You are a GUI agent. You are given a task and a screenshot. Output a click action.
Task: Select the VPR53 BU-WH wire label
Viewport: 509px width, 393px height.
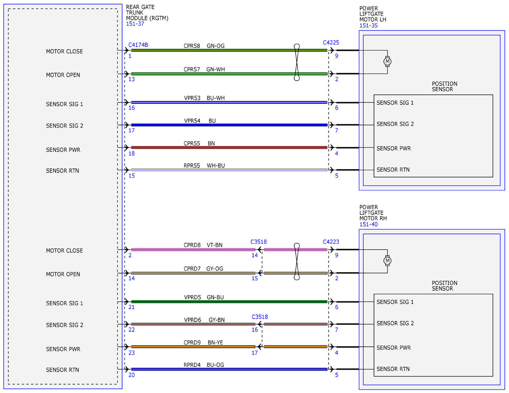tap(204, 98)
